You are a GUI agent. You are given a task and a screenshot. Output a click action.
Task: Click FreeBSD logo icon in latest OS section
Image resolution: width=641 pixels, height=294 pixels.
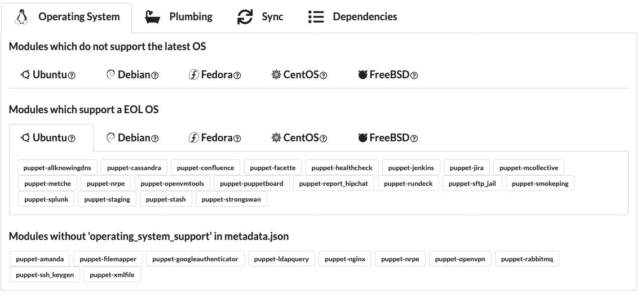pyautogui.click(x=363, y=75)
